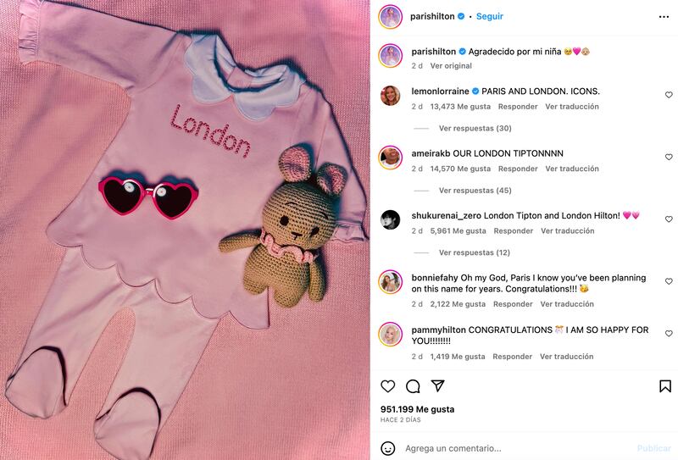678x460 pixels.
Task: Reply to pammyhilton's comment
Action: pyautogui.click(x=513, y=357)
